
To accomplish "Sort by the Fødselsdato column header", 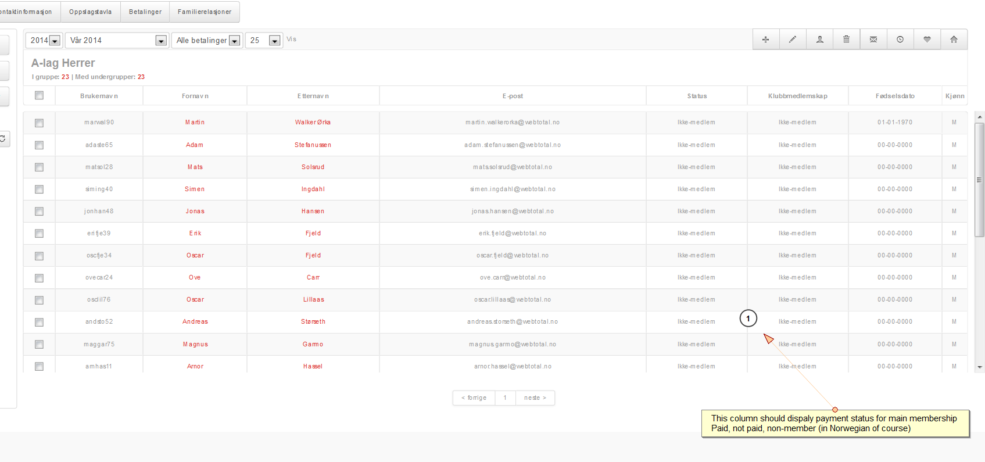I will (x=895, y=96).
